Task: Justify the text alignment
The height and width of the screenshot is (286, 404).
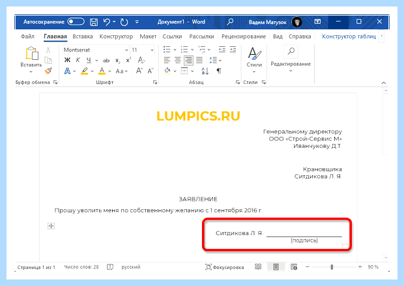Action: (199, 61)
